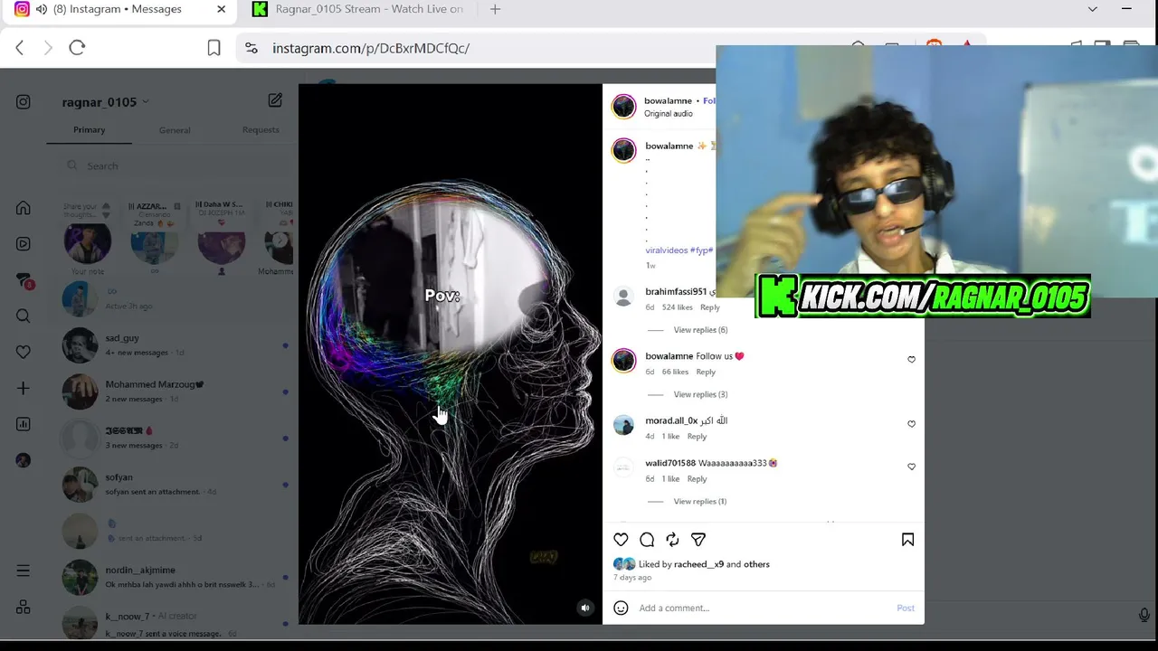
Task: Repost using the repost arrows icon
Action: tap(672, 540)
